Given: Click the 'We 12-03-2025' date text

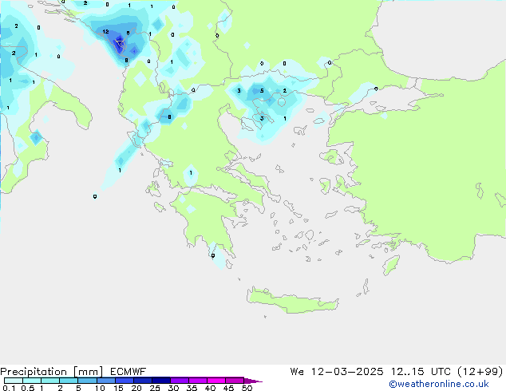Looking at the screenshot, I should (x=337, y=372).
